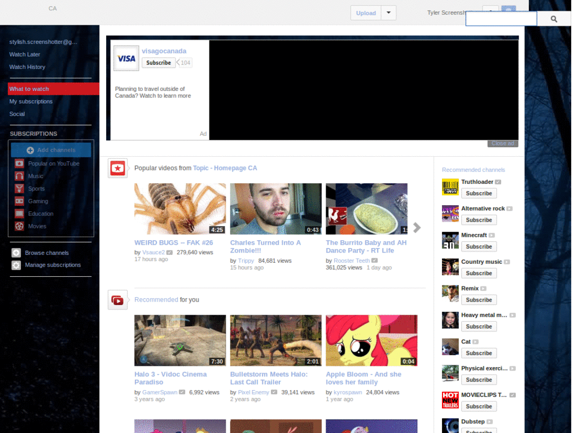Open Pixel Enemy channel link
The width and height of the screenshot is (578, 433).
pyautogui.click(x=253, y=392)
